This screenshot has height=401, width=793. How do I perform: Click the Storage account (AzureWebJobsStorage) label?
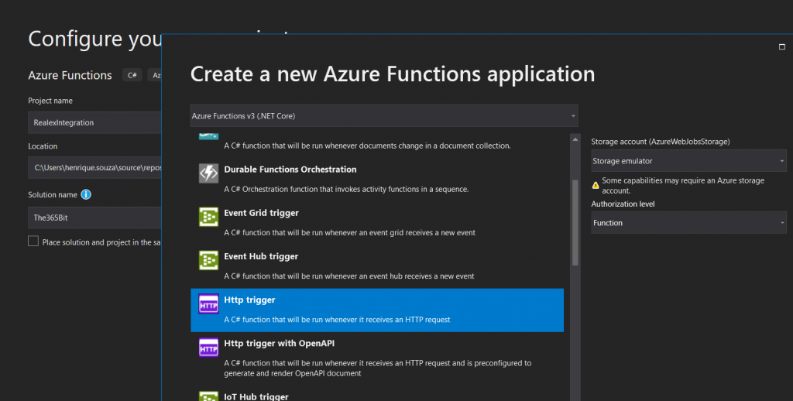click(x=661, y=142)
